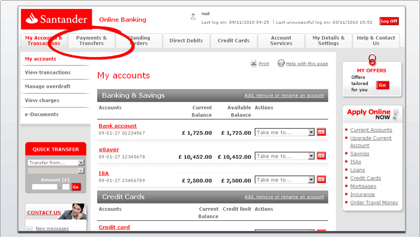
Task: Go to My Details & Settings tab
Action: (328, 41)
